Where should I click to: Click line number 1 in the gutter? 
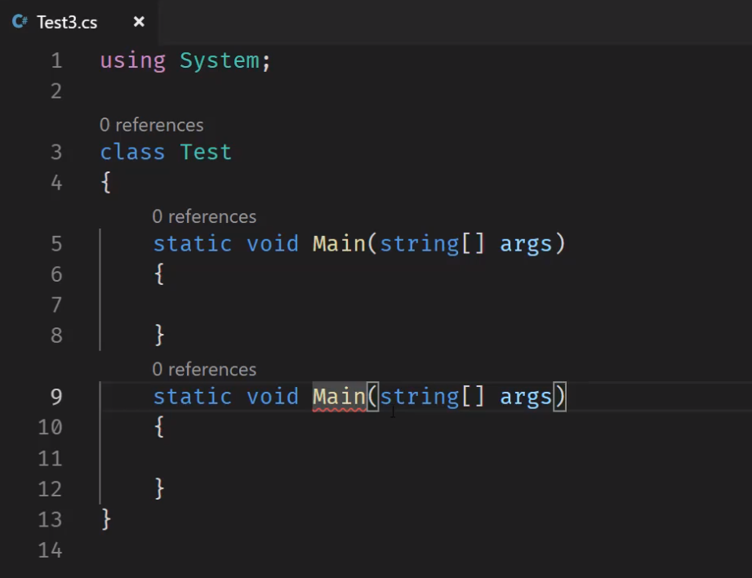pyautogui.click(x=56, y=60)
